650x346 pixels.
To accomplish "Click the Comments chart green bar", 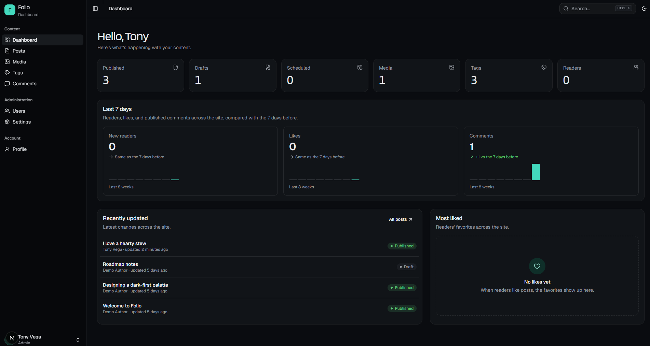I will 536,172.
